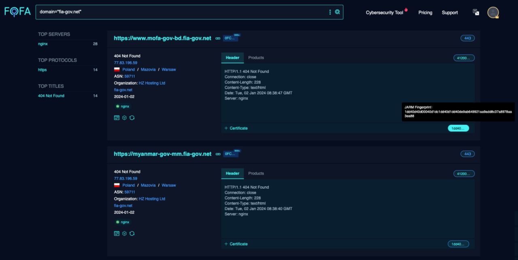Image resolution: width=518 pixels, height=260 pixels.
Task: Click the refresh icon in myanmar-gov-mm result
Action: point(132,234)
